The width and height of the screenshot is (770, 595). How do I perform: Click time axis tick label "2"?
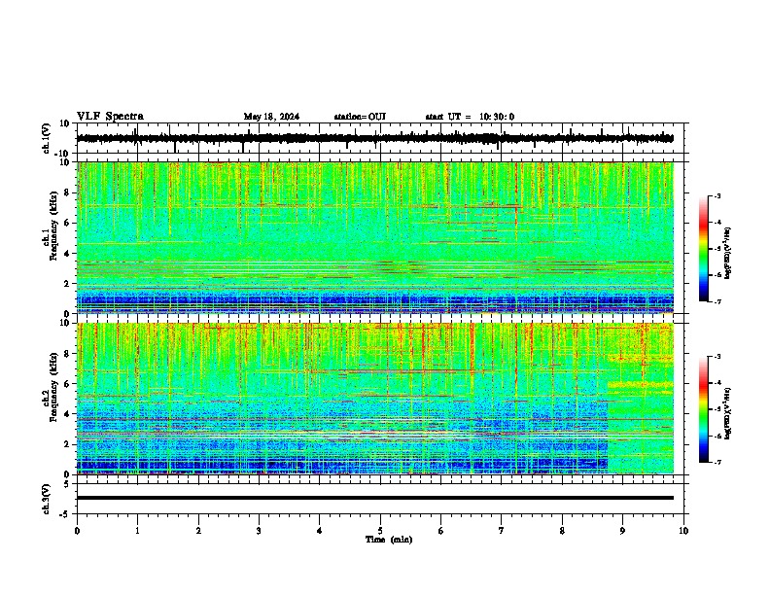198,531
